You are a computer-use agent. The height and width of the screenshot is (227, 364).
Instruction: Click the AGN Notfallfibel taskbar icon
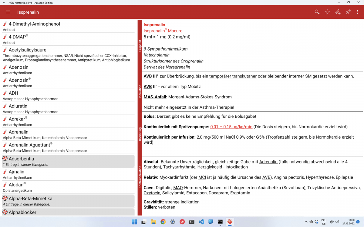coord(230,222)
